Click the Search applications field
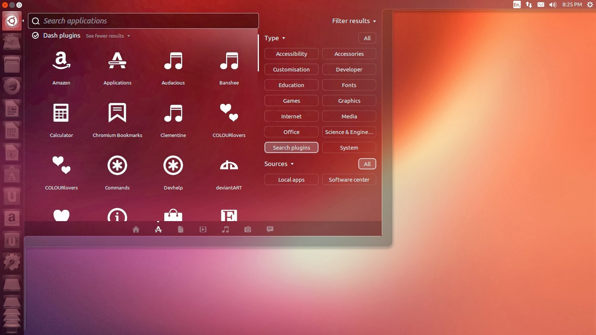Viewport: 596px width, 335px height. point(143,21)
